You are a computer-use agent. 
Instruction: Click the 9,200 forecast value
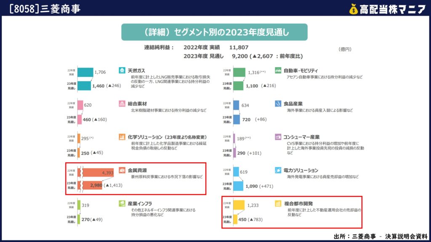[x=239, y=56]
